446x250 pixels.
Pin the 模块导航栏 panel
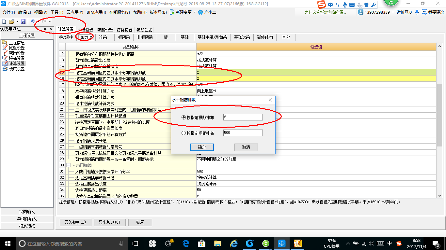point(45,29)
